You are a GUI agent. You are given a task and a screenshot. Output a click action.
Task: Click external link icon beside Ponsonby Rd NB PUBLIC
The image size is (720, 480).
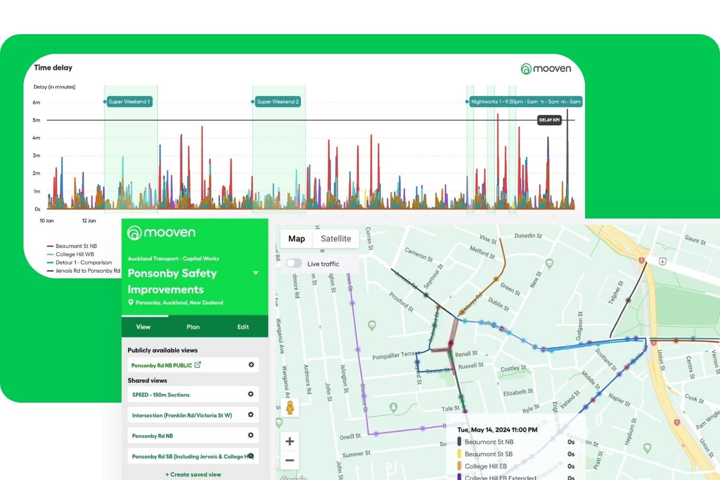pyautogui.click(x=198, y=365)
